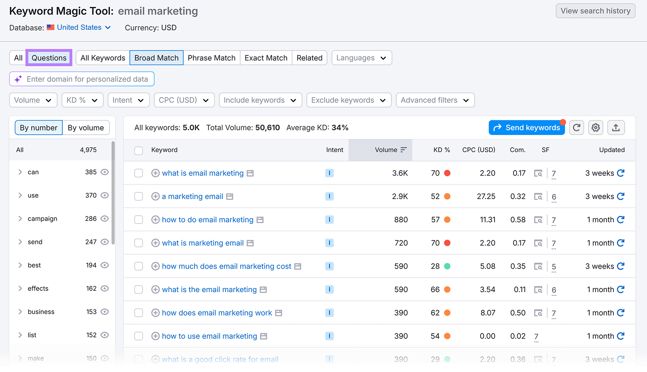Add 'how to do email marketing' via plus icon
Screen dimensions: 647x372
(x=155, y=219)
